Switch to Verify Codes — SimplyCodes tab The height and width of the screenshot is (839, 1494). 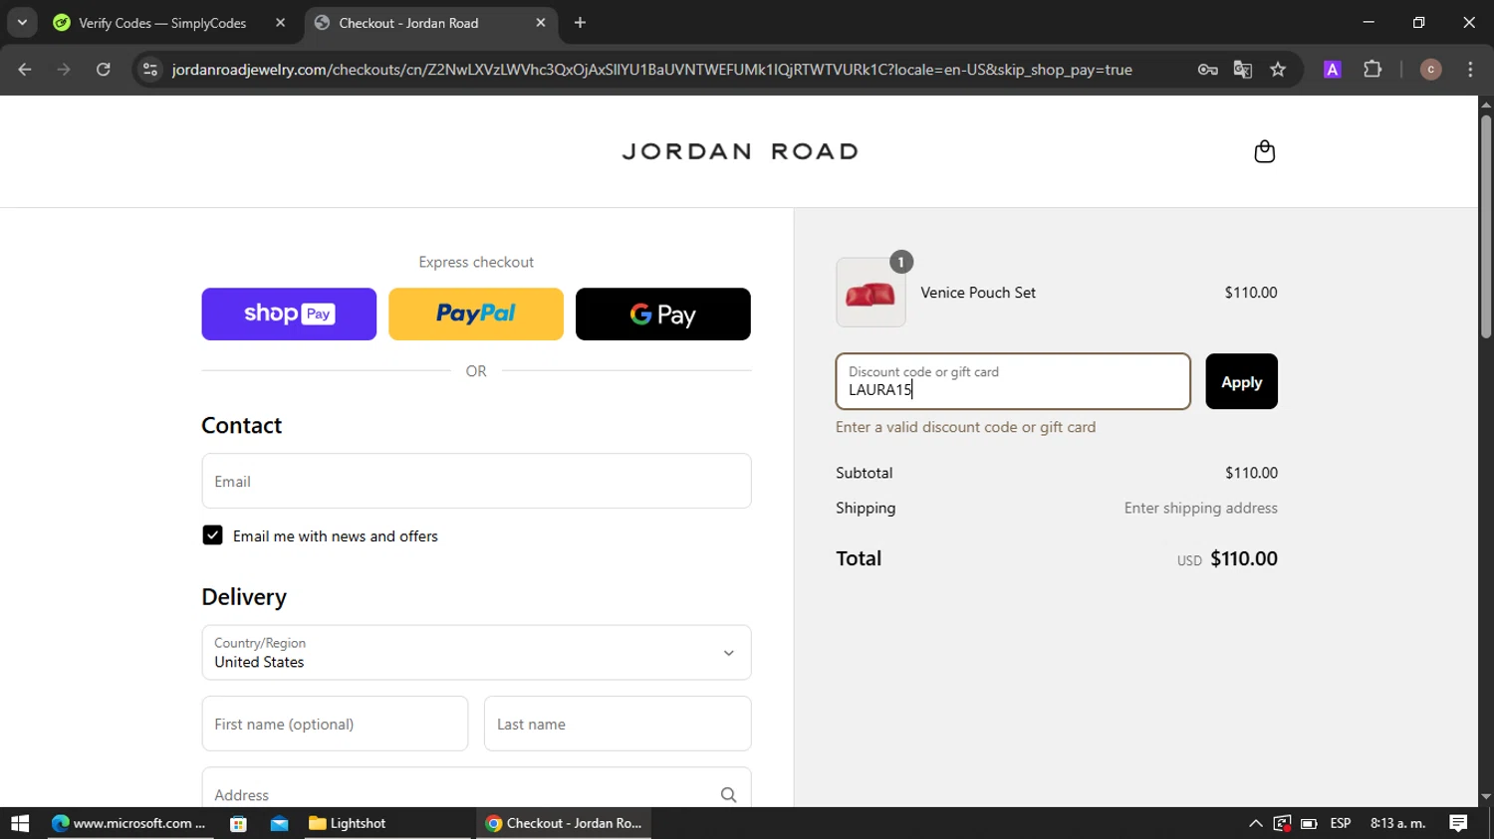(x=162, y=23)
